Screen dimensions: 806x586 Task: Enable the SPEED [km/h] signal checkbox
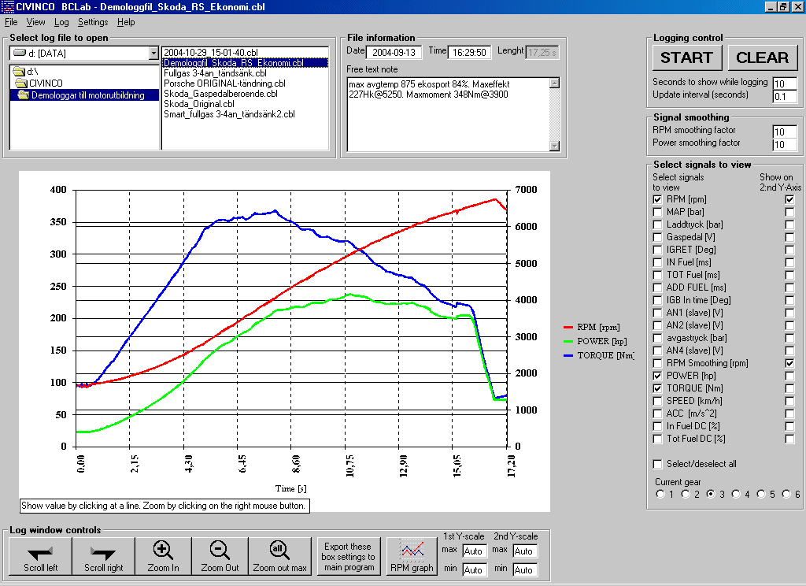pos(657,401)
